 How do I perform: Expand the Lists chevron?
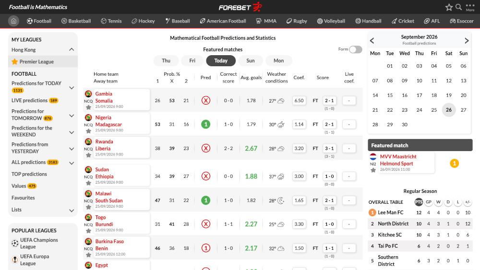coord(72,211)
